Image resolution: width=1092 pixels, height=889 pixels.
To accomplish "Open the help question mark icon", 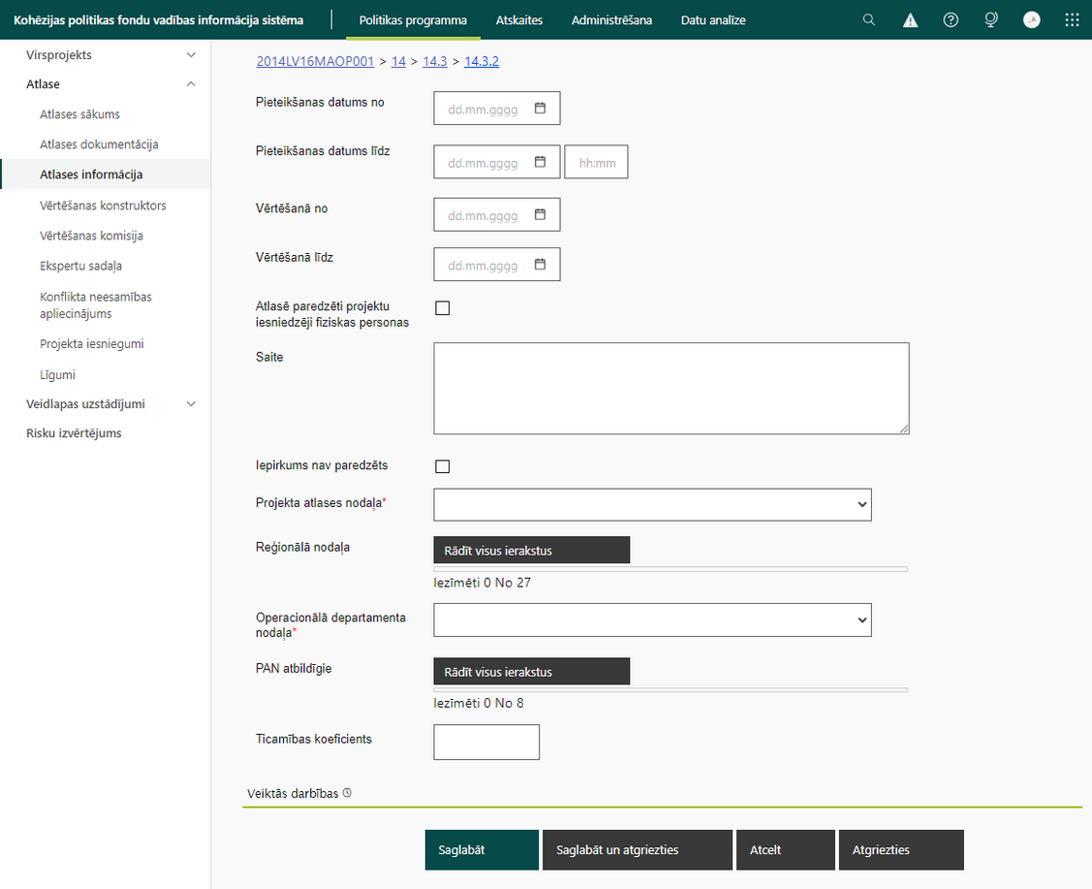I will coord(950,20).
